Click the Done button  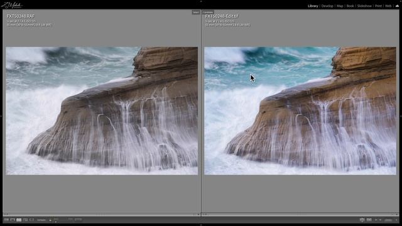[388, 220]
